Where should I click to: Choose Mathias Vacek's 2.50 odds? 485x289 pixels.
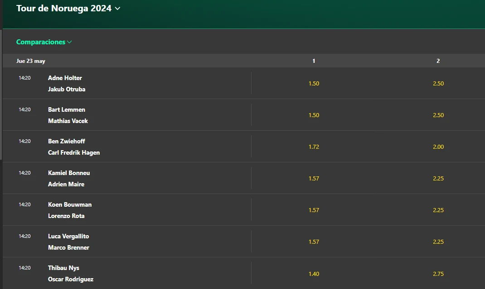tap(438, 115)
